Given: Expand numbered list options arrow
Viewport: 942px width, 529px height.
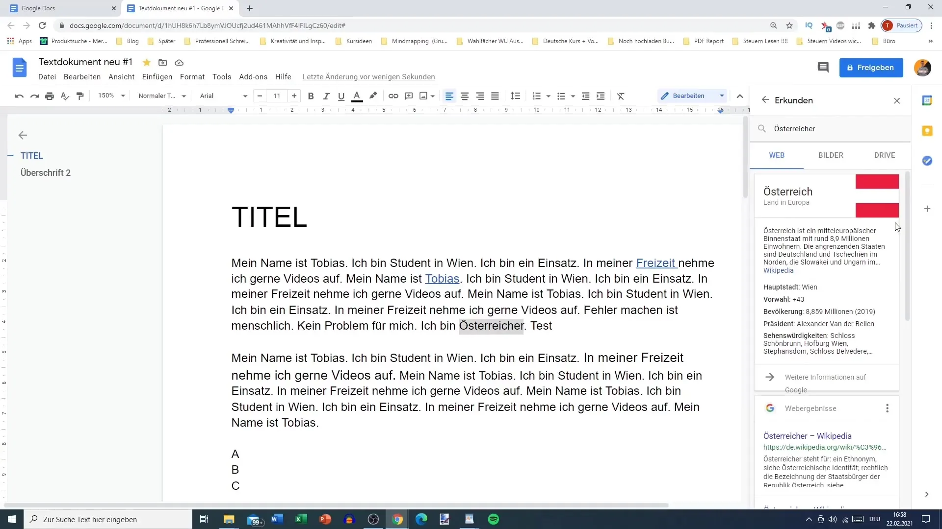Looking at the screenshot, I should click(x=549, y=96).
